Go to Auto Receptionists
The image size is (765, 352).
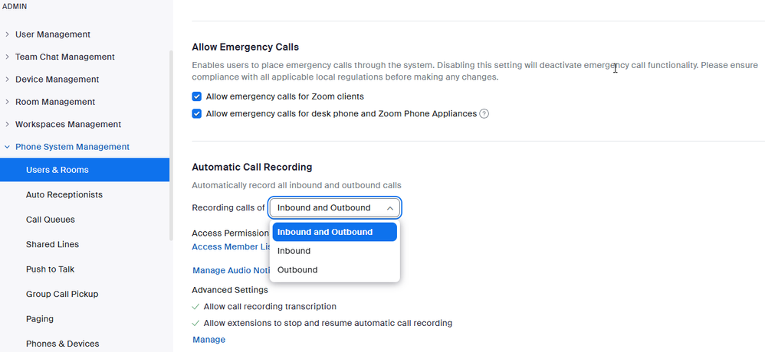[64, 194]
